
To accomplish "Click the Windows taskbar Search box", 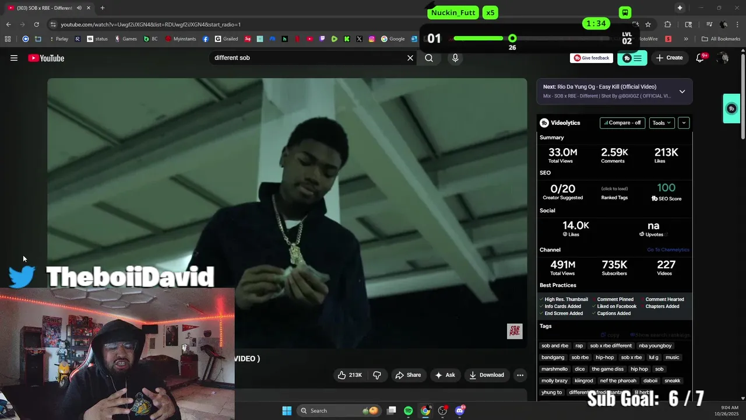I will [x=340, y=411].
